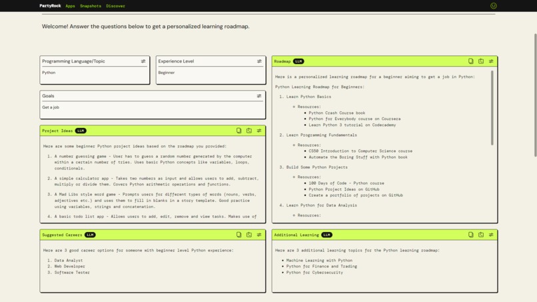Click 'Learn Programming Fundamentals' roadmap step

pos(321,135)
